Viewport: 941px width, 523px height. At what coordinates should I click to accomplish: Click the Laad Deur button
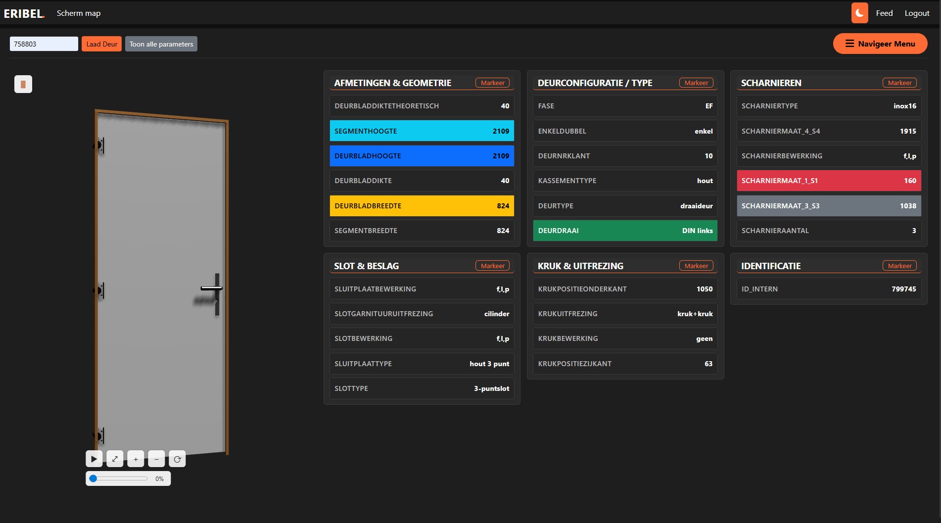[x=101, y=44]
